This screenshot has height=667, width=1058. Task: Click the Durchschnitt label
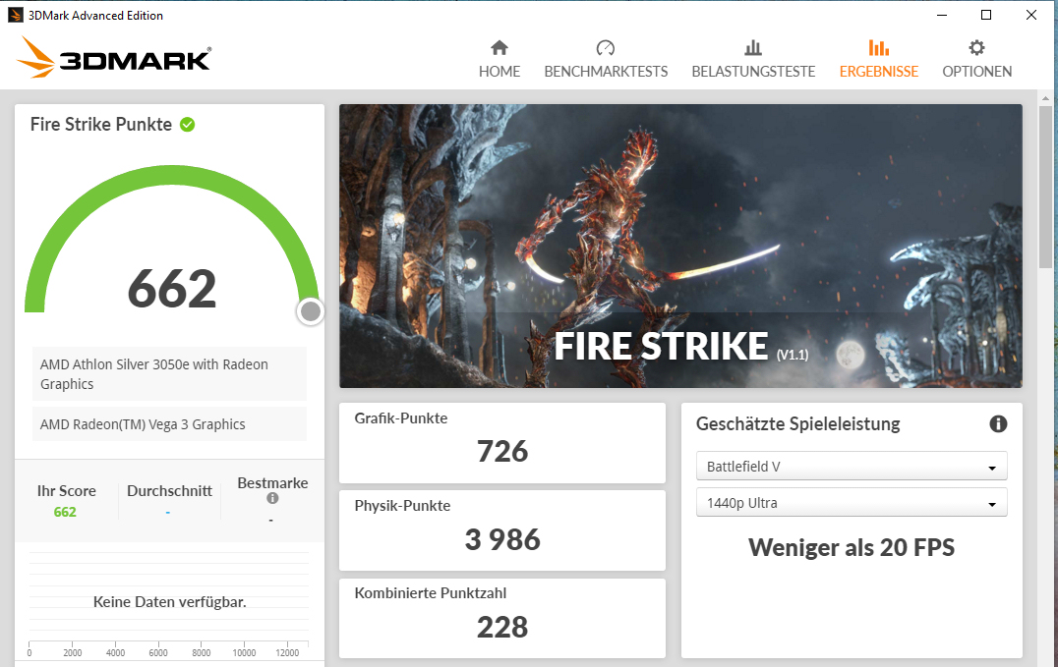point(169,491)
